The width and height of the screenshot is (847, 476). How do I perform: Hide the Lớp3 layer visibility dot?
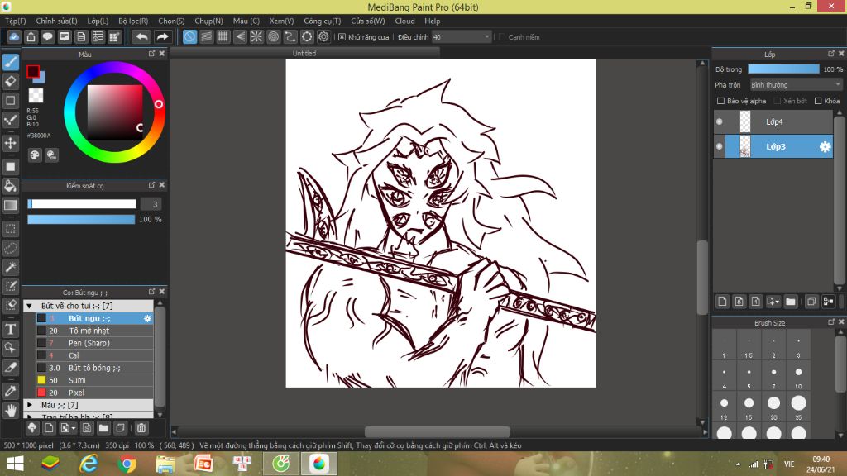[x=719, y=146]
